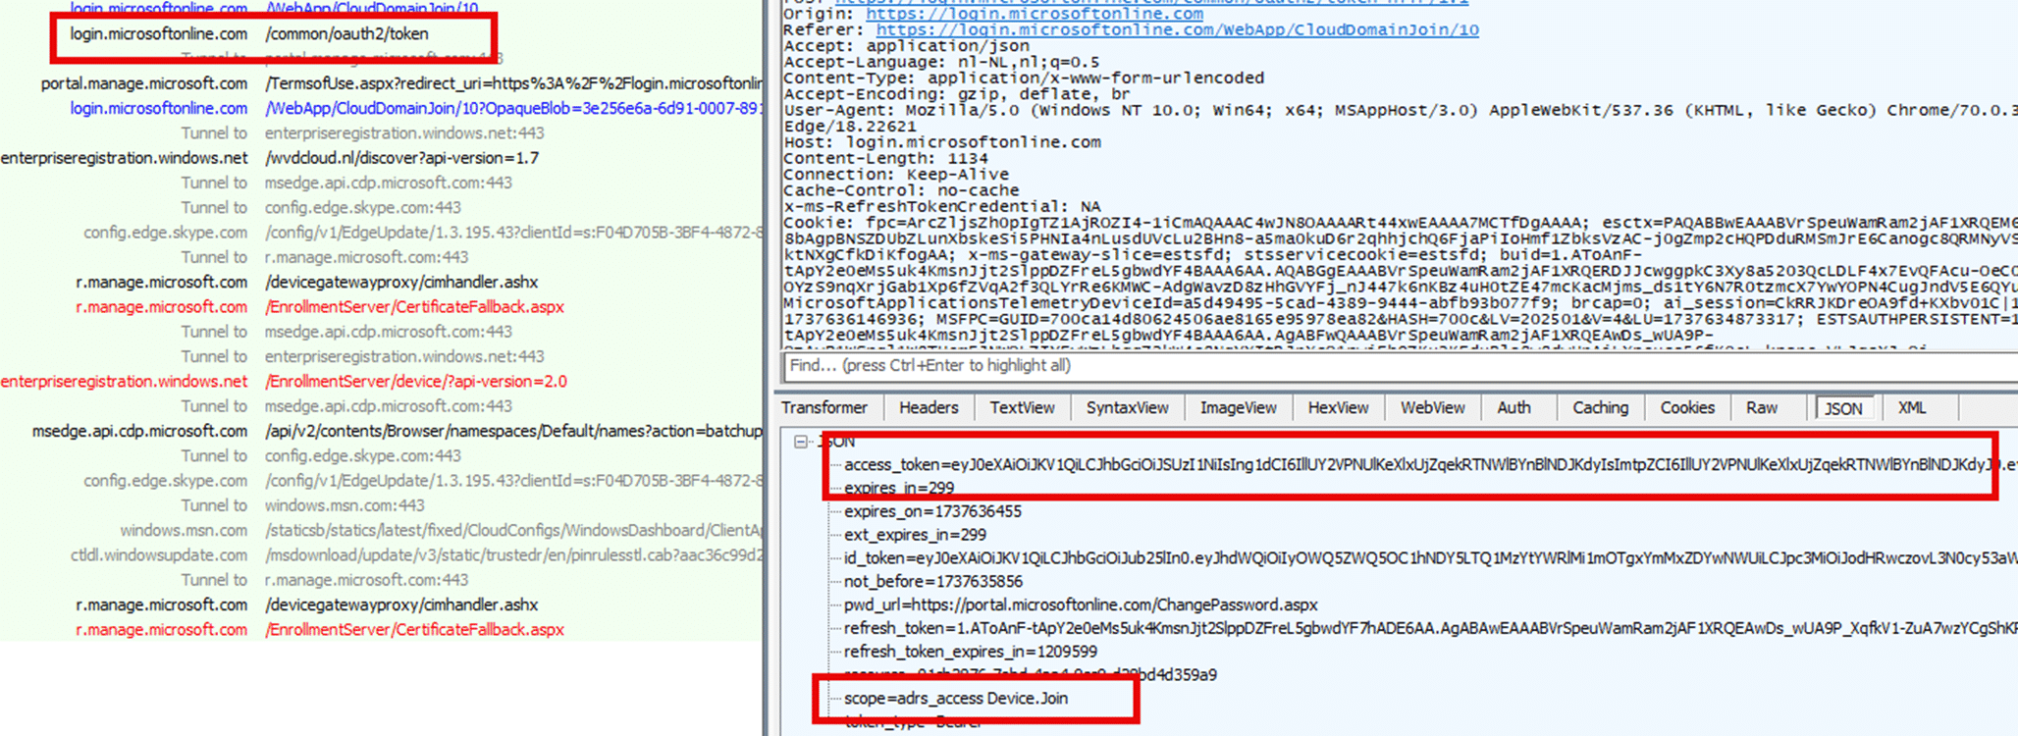This screenshot has height=736, width=2018.
Task: Click the Host: login.microsoftonline.com line
Action: pyautogui.click(x=942, y=142)
